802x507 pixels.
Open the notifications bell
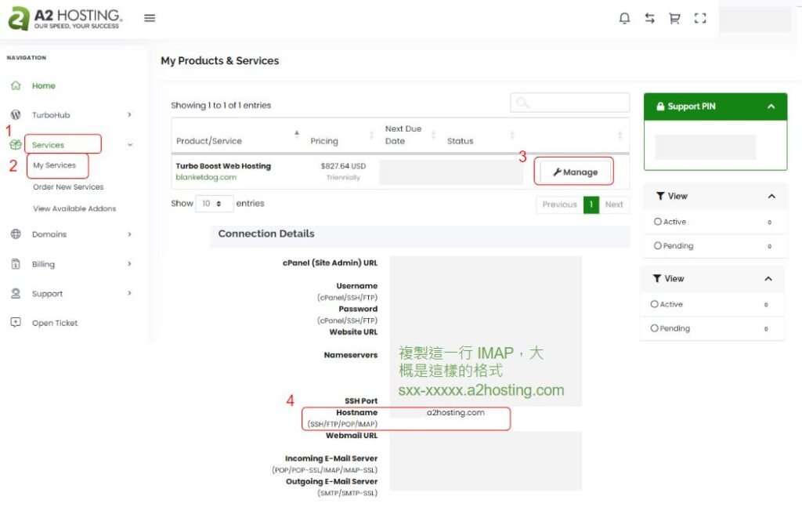click(624, 19)
